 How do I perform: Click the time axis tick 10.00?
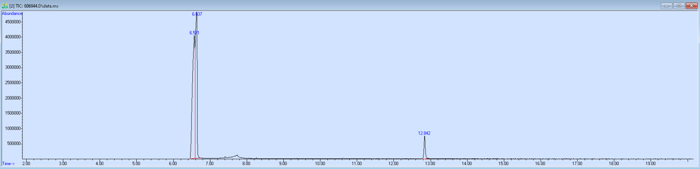[320, 164]
